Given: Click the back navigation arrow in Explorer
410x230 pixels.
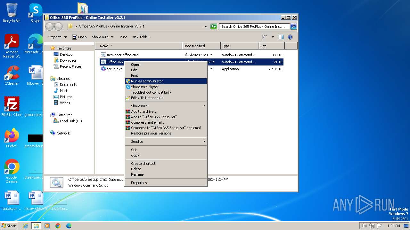Looking at the screenshot, I should pyautogui.click(x=49, y=27).
